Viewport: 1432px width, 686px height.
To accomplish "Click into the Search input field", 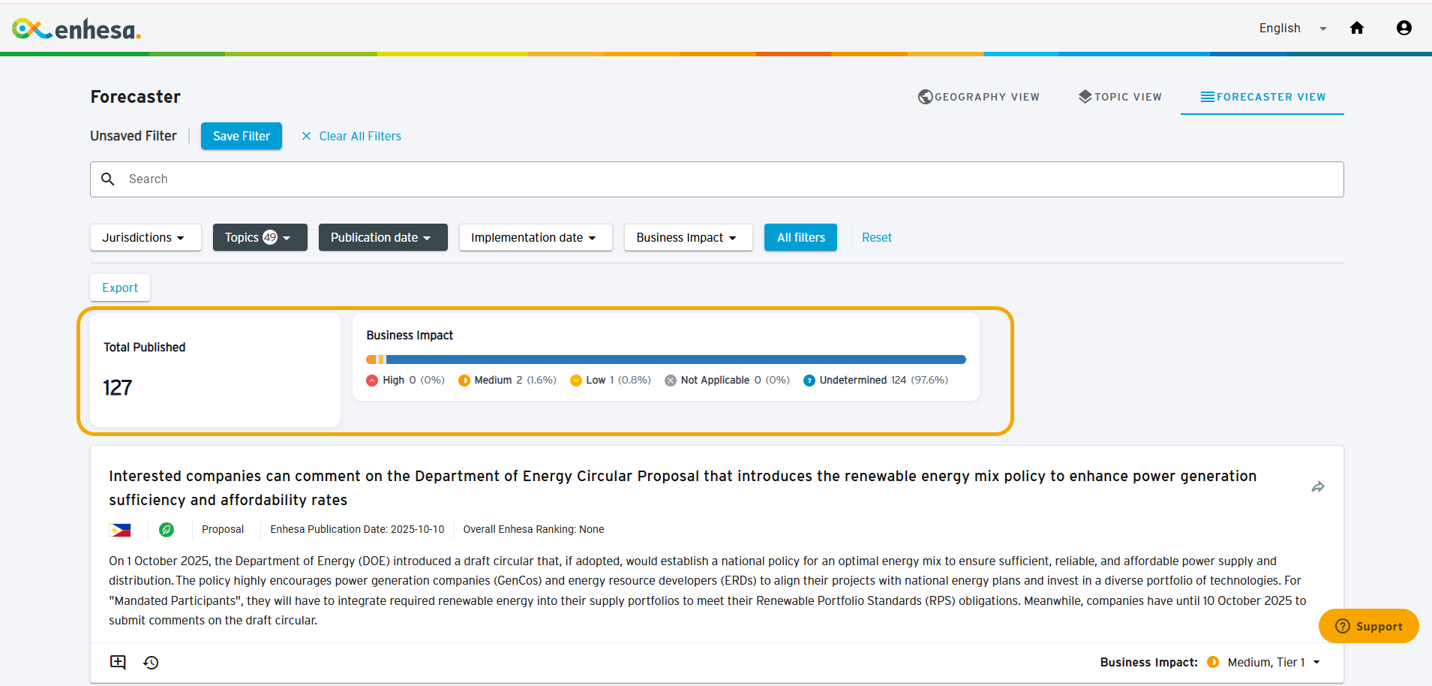I will (x=716, y=179).
